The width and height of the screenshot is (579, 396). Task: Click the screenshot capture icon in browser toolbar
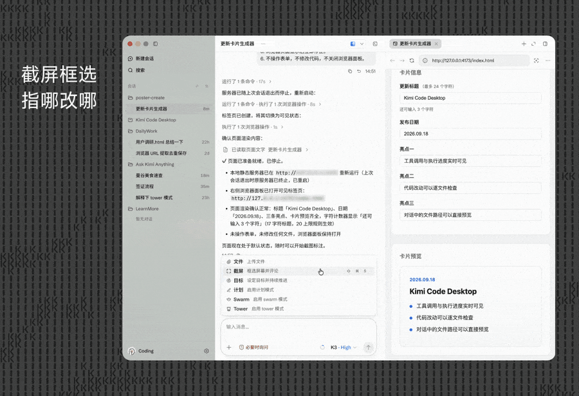pyautogui.click(x=536, y=61)
